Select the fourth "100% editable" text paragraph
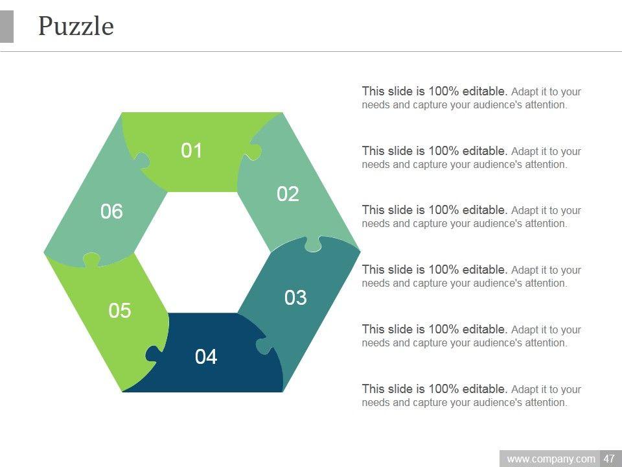The image size is (622, 467). (471, 276)
